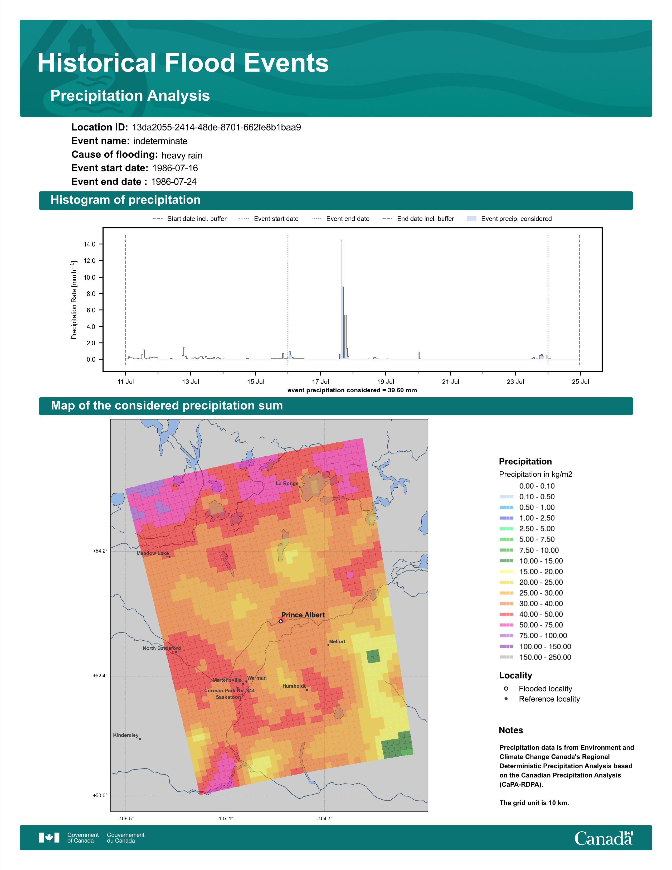Image resolution: width=672 pixels, height=870 pixels.
Task: Click the event name 'indeterminate'
Action: point(160,141)
